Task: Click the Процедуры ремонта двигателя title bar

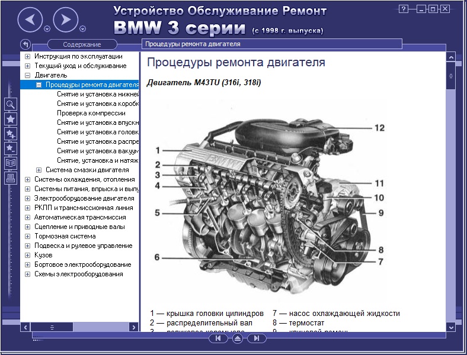Action: click(x=271, y=44)
